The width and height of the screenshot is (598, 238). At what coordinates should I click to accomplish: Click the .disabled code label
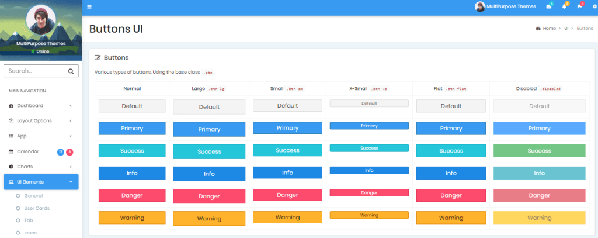point(550,89)
